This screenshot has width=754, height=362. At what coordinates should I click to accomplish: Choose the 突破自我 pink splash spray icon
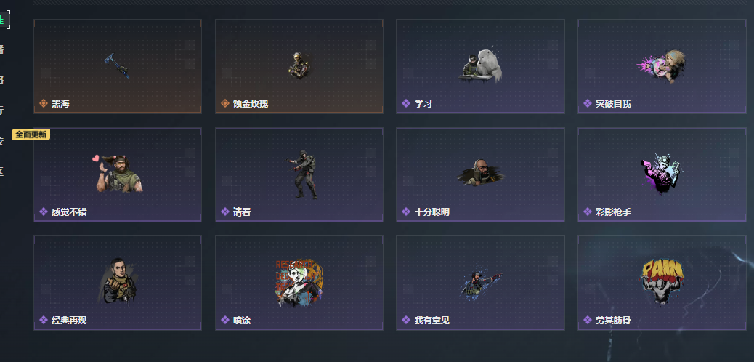662,66
